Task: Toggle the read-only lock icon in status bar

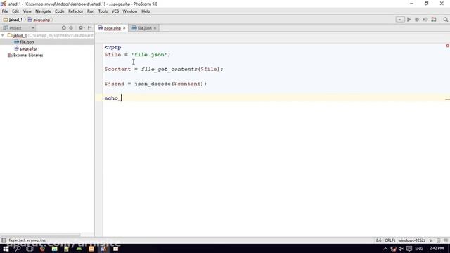Action: (x=431, y=240)
